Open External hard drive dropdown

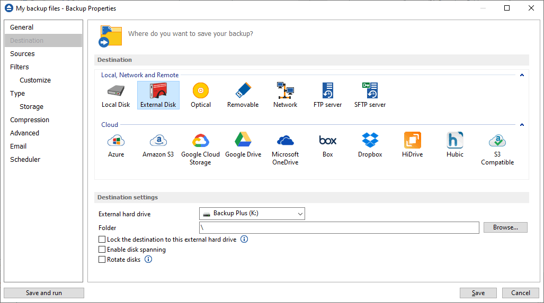coord(252,214)
